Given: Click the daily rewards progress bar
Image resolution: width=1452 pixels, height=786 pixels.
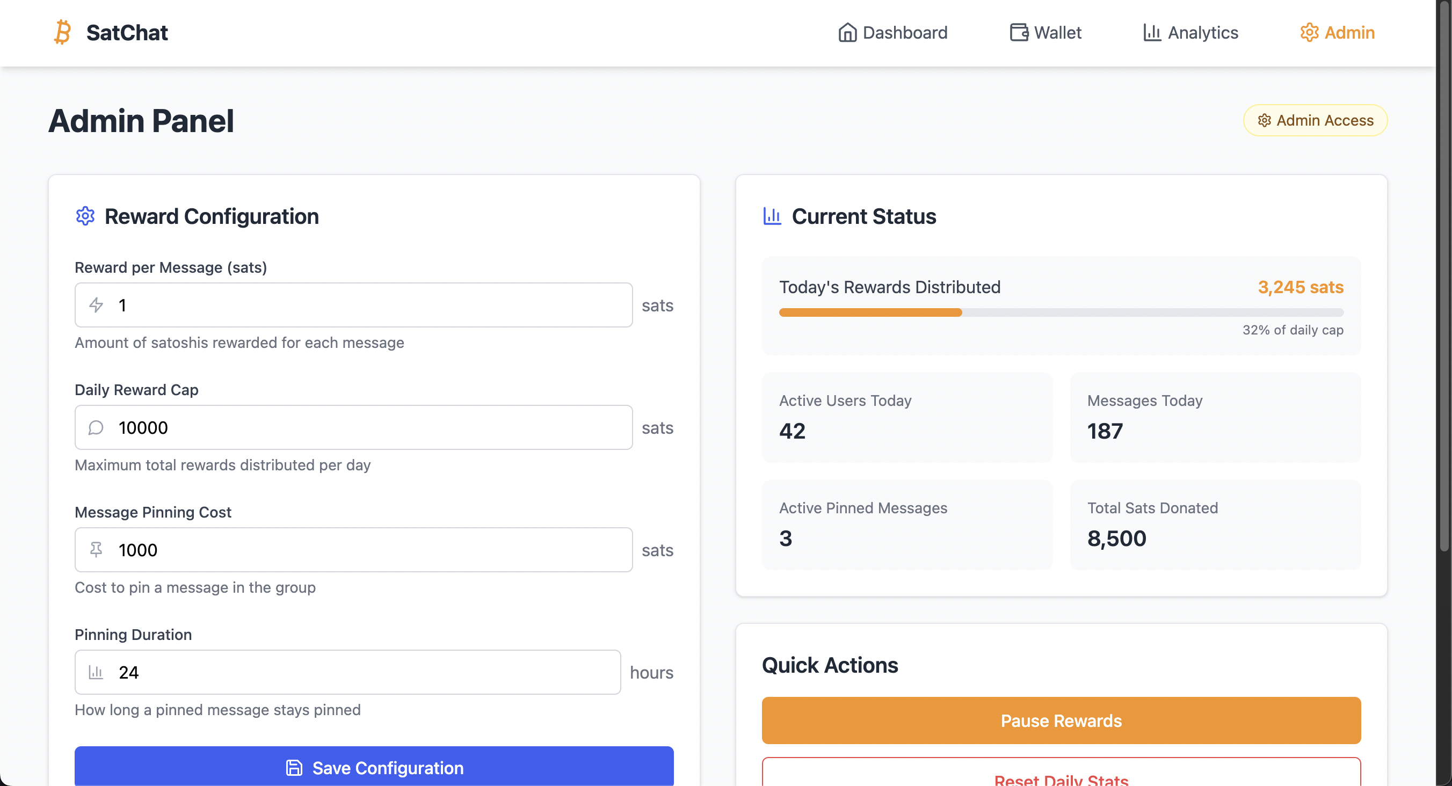Looking at the screenshot, I should [1061, 312].
